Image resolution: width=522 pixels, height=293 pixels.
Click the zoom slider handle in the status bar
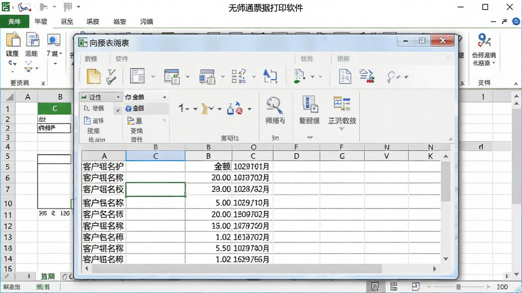click(x=458, y=287)
